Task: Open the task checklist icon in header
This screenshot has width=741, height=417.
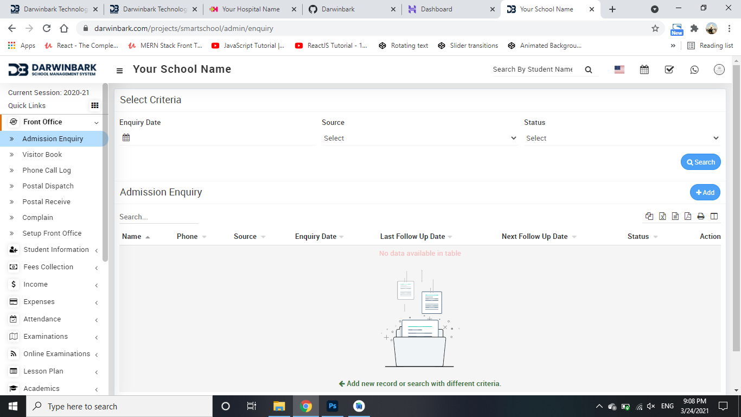Action: tap(669, 69)
